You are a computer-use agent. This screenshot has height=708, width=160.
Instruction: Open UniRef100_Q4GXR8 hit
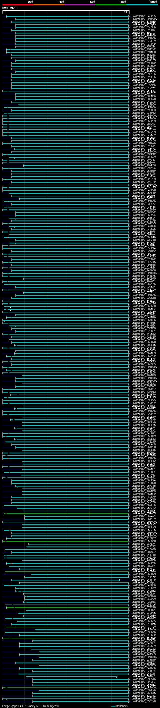click(x=143, y=102)
